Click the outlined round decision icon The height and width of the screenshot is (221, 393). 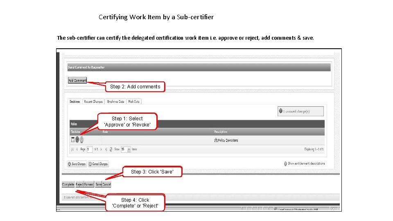pos(82,140)
